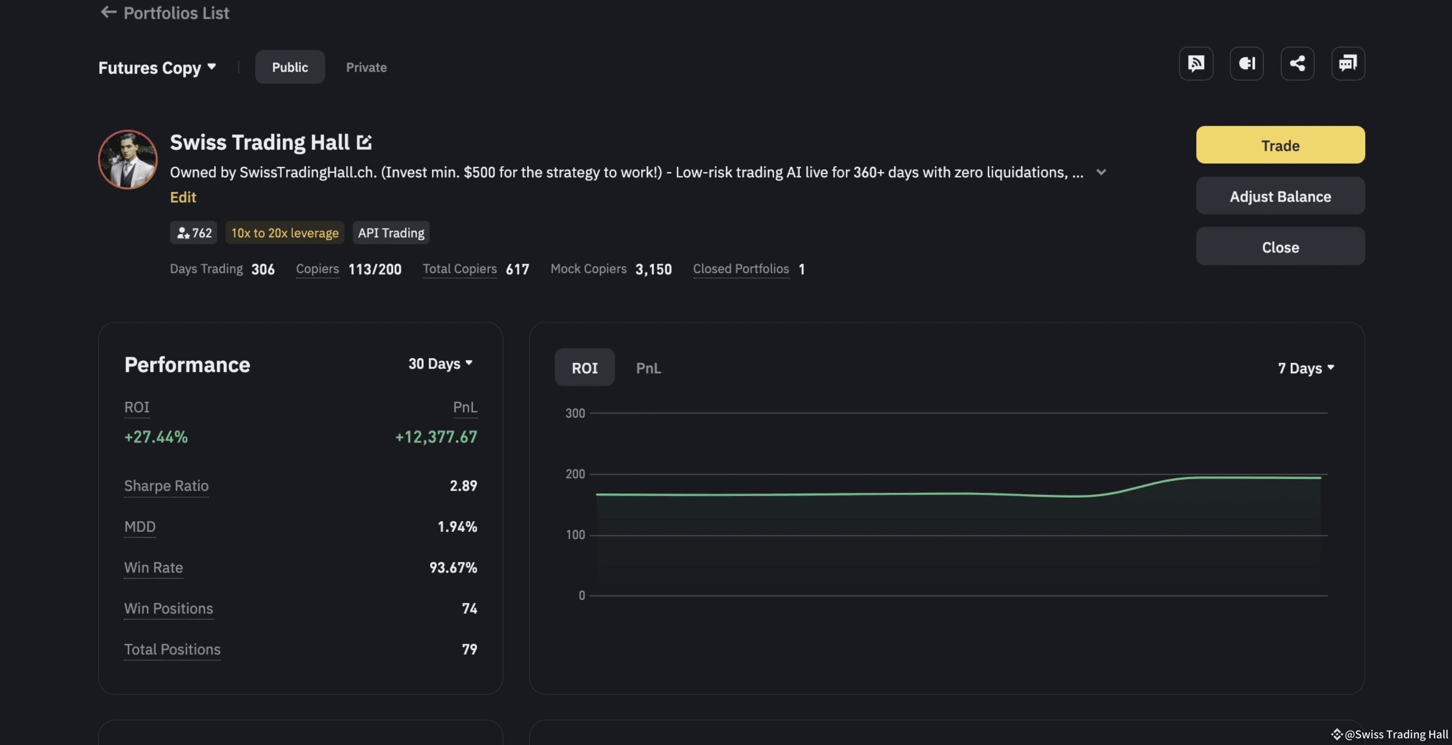Viewport: 1452px width, 745px height.
Task: Click the Performance heading
Action: tap(187, 364)
